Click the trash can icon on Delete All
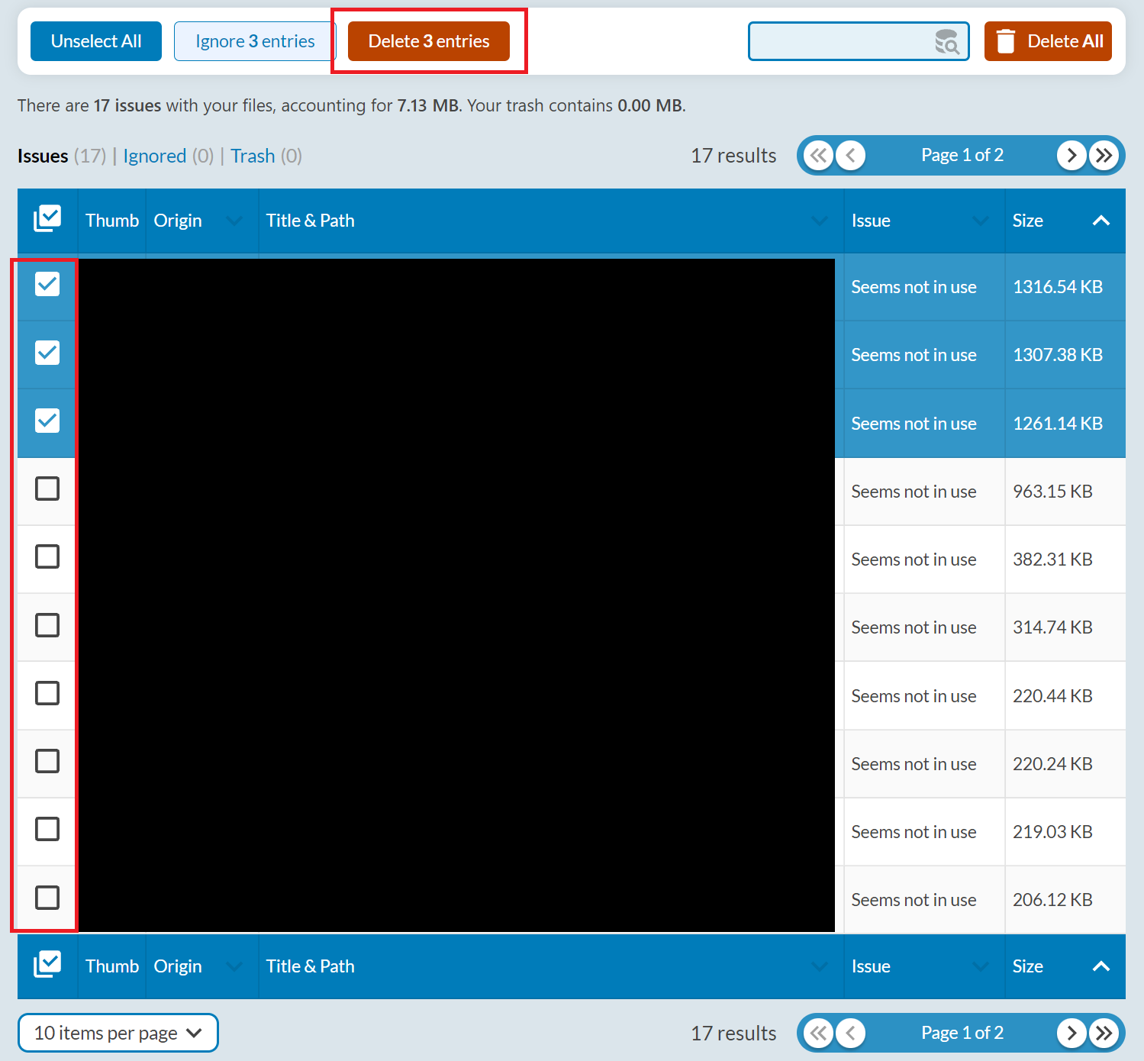1144x1061 pixels. tap(1006, 41)
